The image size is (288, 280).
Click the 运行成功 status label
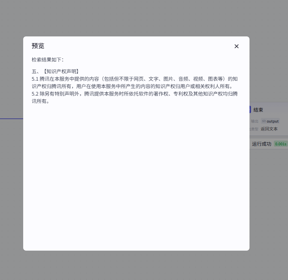coord(262,144)
